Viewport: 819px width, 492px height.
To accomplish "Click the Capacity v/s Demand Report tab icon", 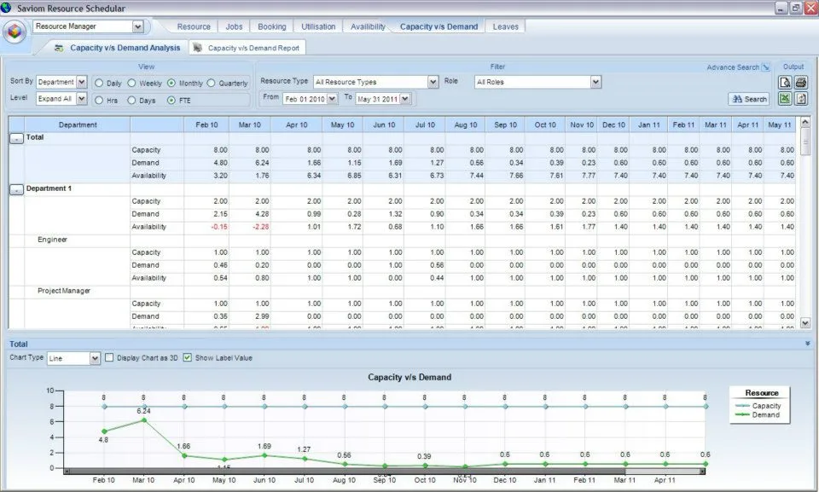I will tap(197, 48).
